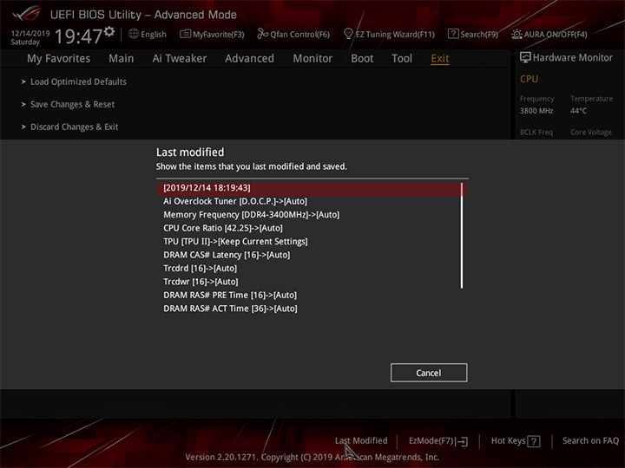Screen dimensions: 625x468
Task: Click the English language globe icon
Action: point(134,34)
